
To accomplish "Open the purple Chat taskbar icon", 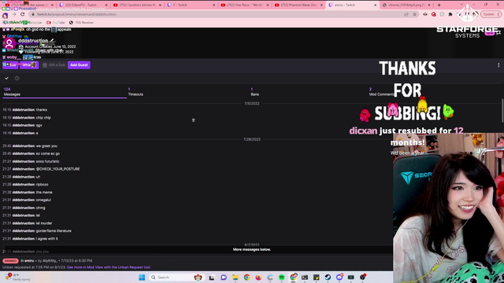I will point(224,277).
